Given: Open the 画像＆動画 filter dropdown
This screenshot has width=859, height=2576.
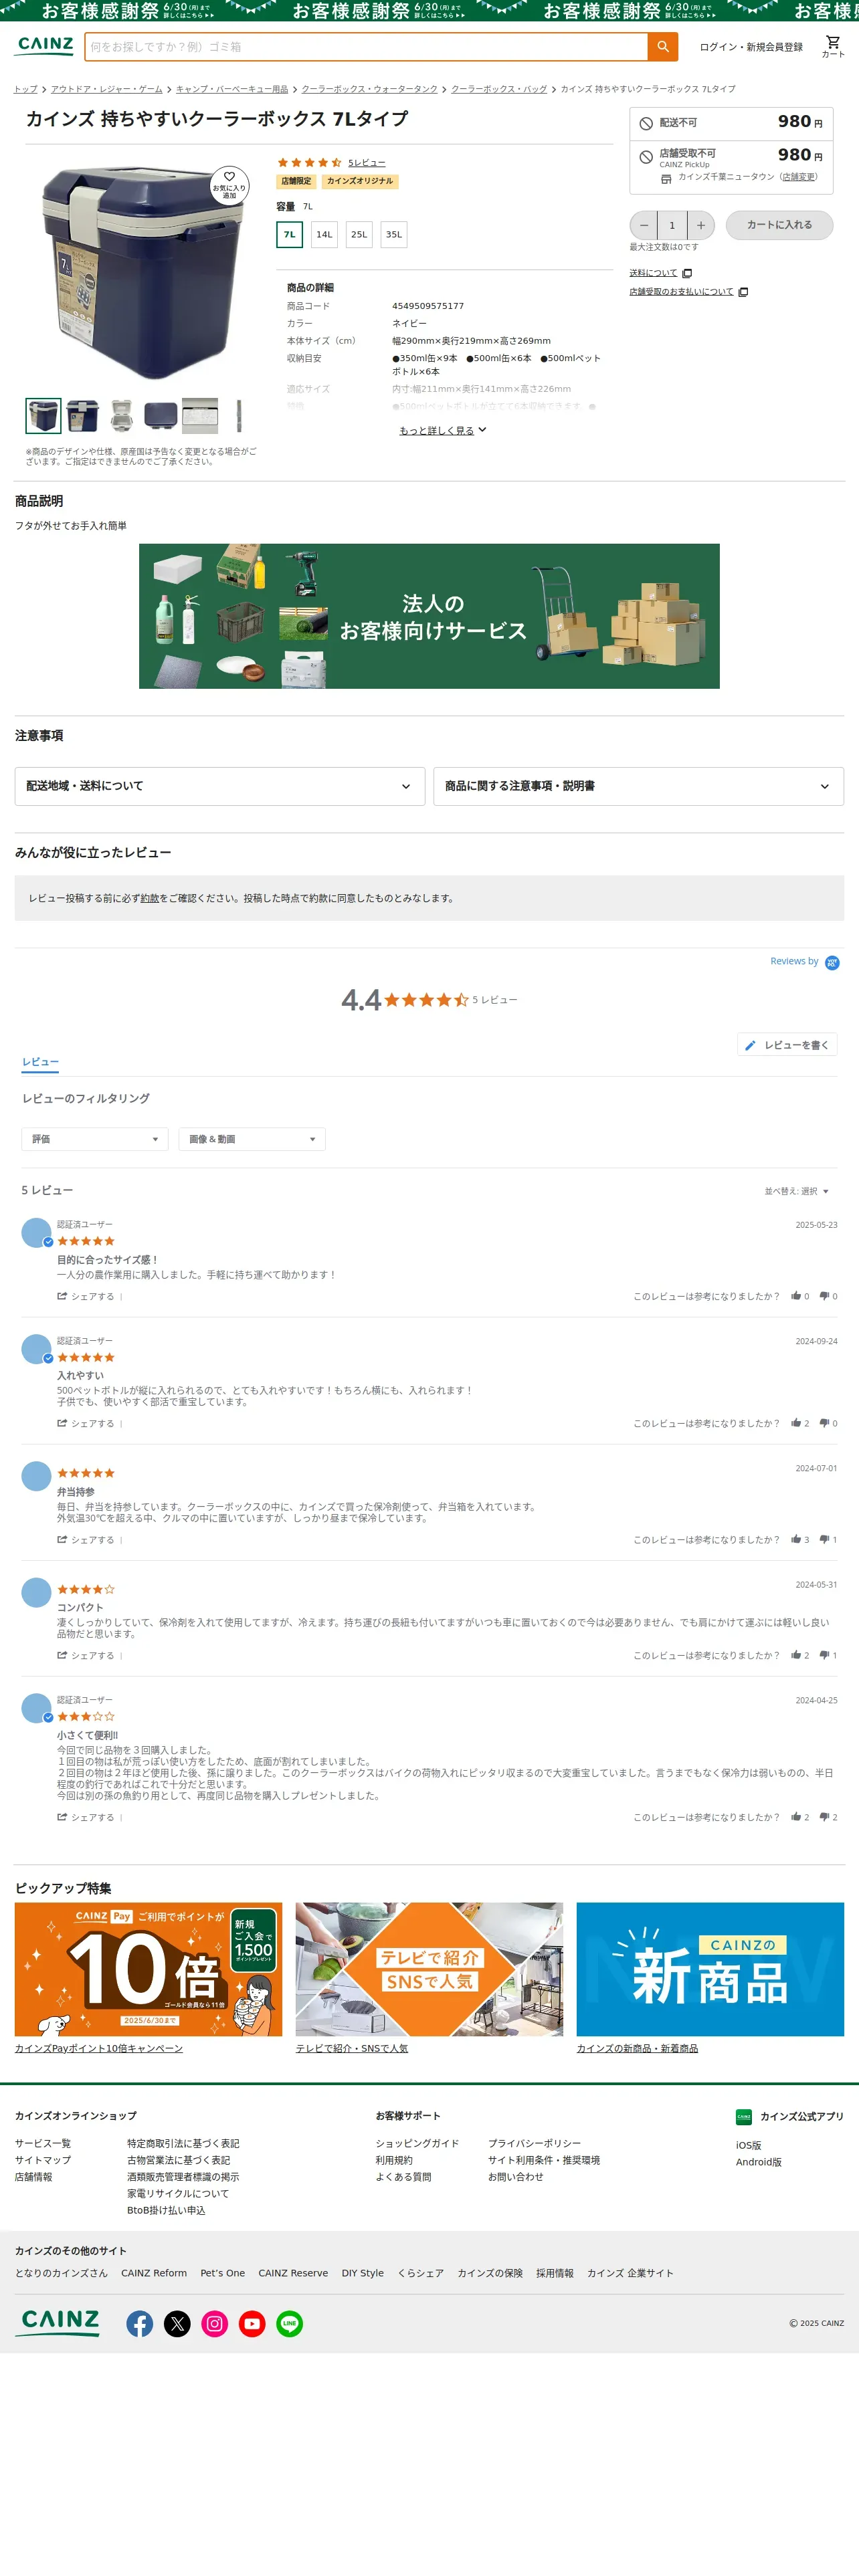Looking at the screenshot, I should pos(252,1139).
